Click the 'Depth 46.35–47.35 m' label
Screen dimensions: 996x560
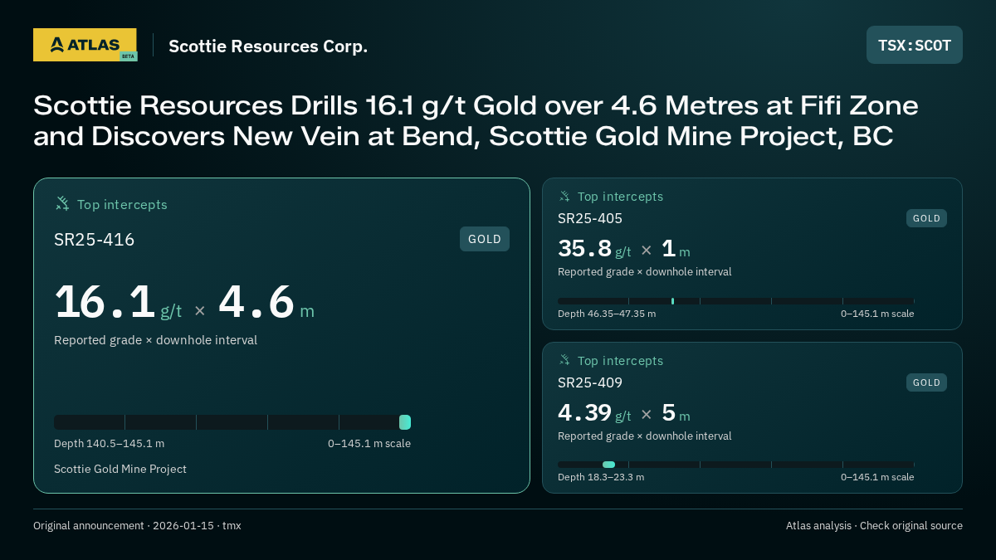click(x=607, y=314)
